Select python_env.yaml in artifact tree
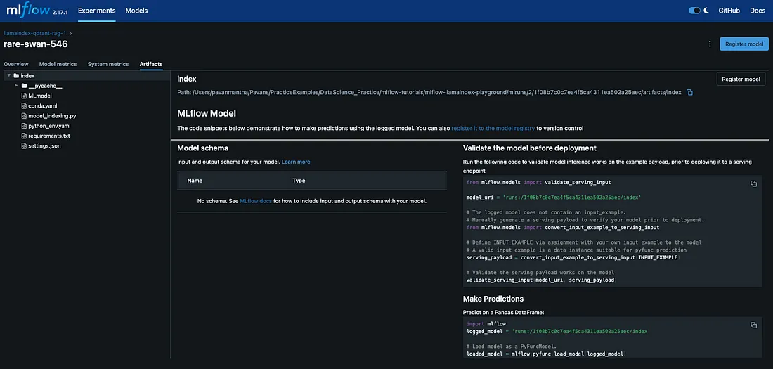Image resolution: width=773 pixels, height=369 pixels. tap(50, 126)
